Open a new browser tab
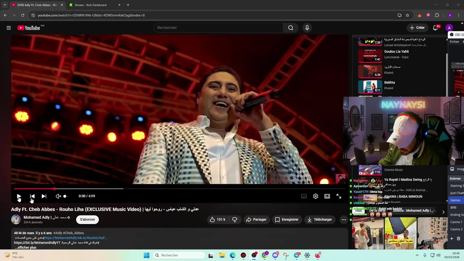This screenshot has width=464, height=261. 128,5
